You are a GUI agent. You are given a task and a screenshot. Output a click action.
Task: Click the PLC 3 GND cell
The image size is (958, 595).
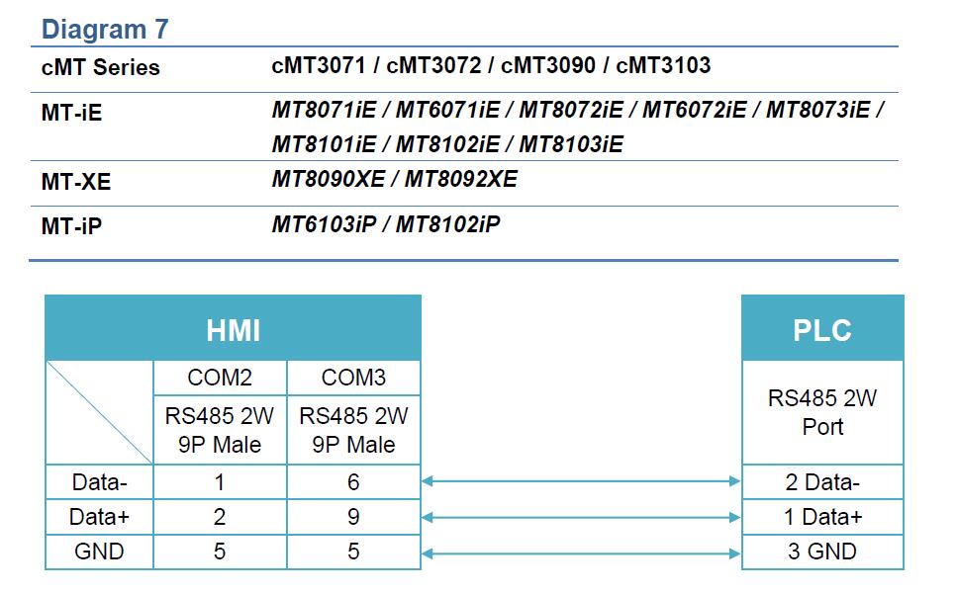point(821,552)
